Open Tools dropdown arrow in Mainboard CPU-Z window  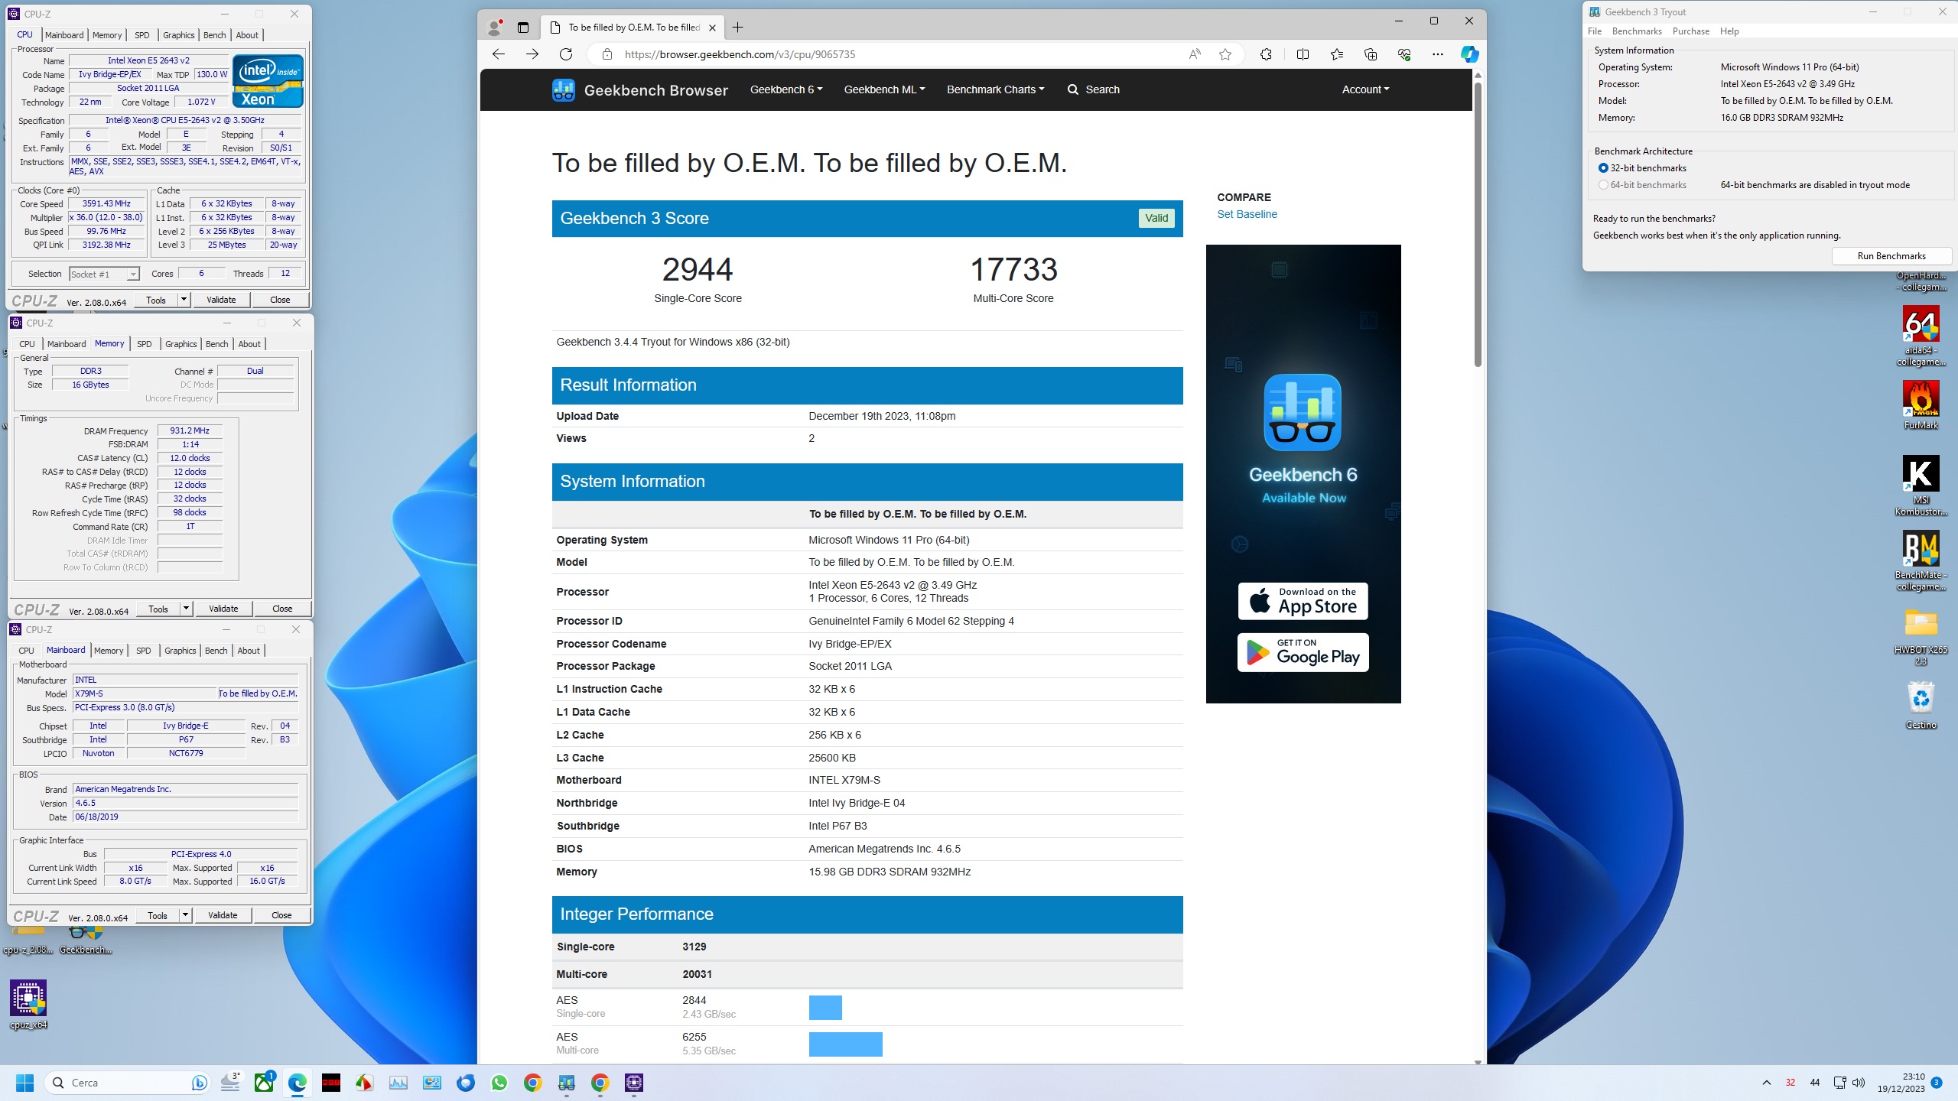point(185,915)
